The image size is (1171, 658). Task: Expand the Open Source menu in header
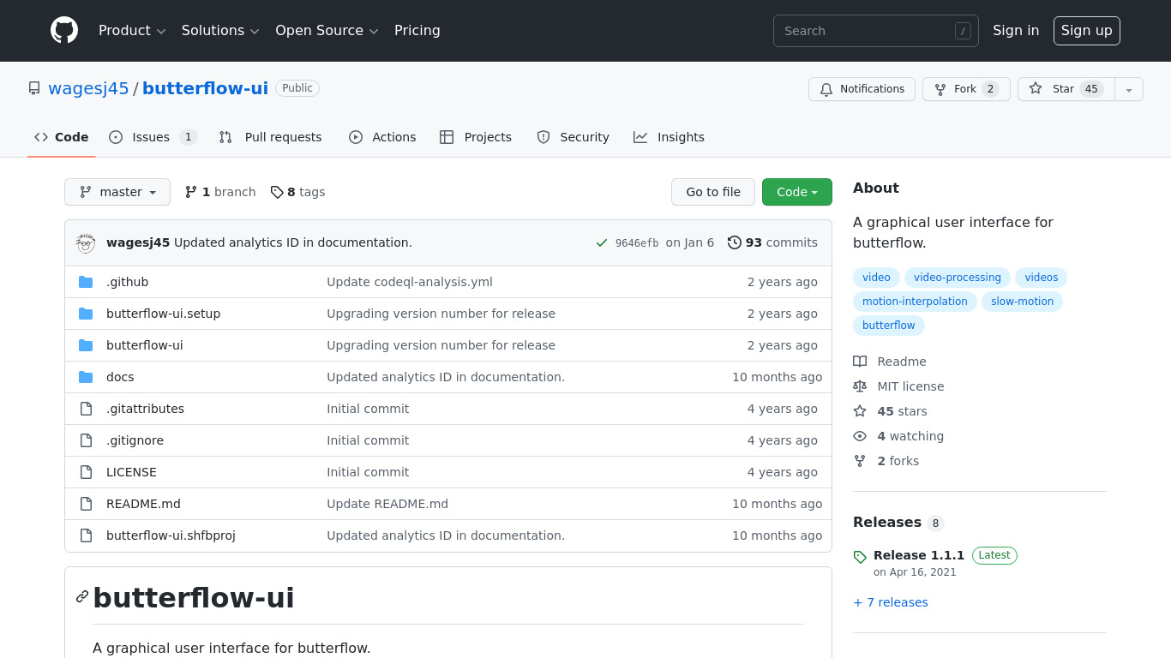pos(327,31)
